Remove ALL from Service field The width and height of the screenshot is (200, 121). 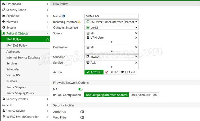(136, 62)
